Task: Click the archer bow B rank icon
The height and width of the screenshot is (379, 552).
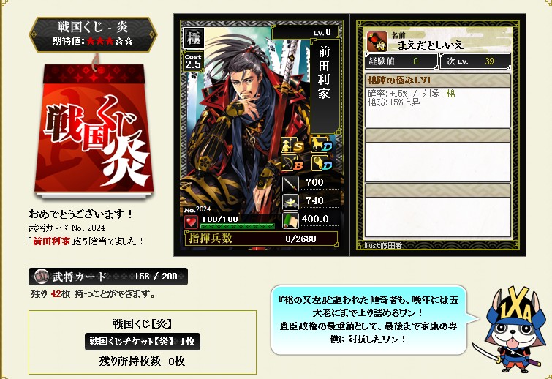Action: (x=293, y=162)
